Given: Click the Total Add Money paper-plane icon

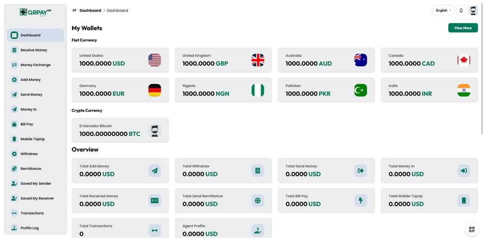Looking at the screenshot, I should coord(155,170).
